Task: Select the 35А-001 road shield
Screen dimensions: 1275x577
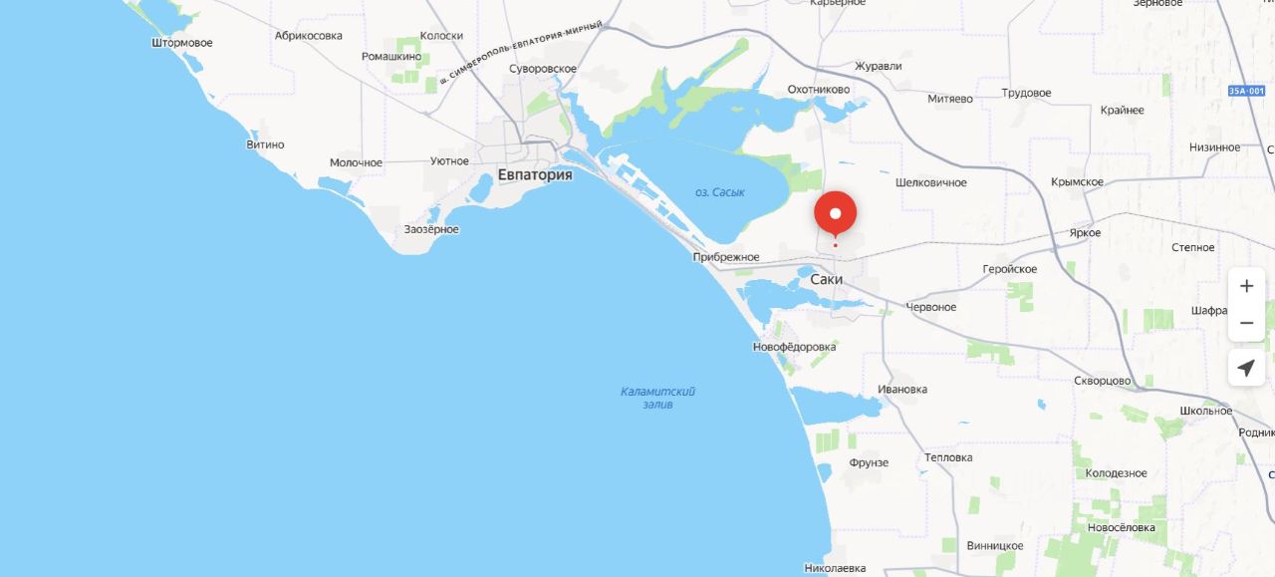Action: [x=1248, y=91]
